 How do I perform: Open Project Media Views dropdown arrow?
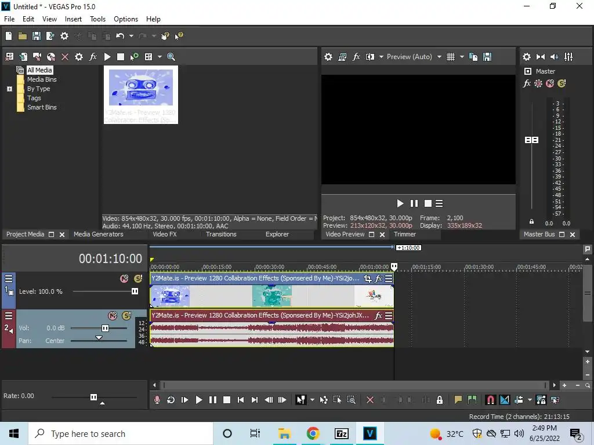(x=160, y=57)
